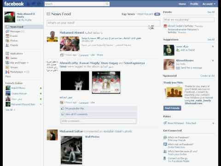Image resolution: width=221 pixels, height=166 pixels.
Task: Click the speech bubble icon beside View all comments
Action: pos(63,114)
